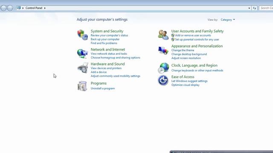
Task: Open System and Security heading
Action: [x=107, y=31]
